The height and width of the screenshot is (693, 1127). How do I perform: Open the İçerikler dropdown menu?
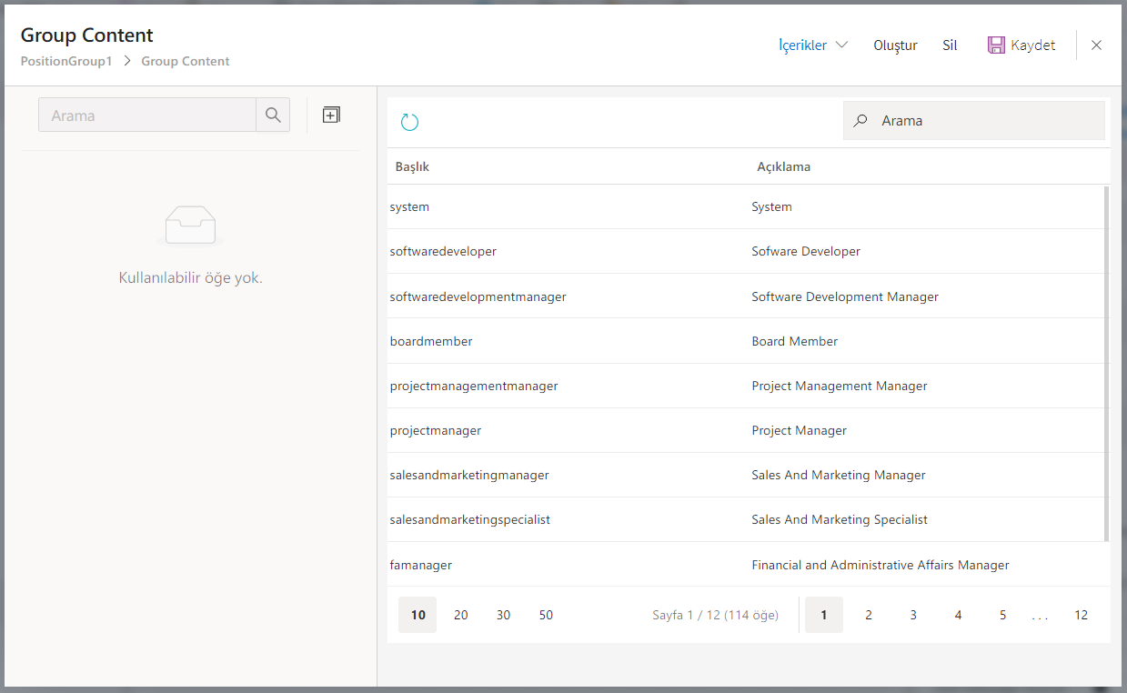click(x=812, y=45)
